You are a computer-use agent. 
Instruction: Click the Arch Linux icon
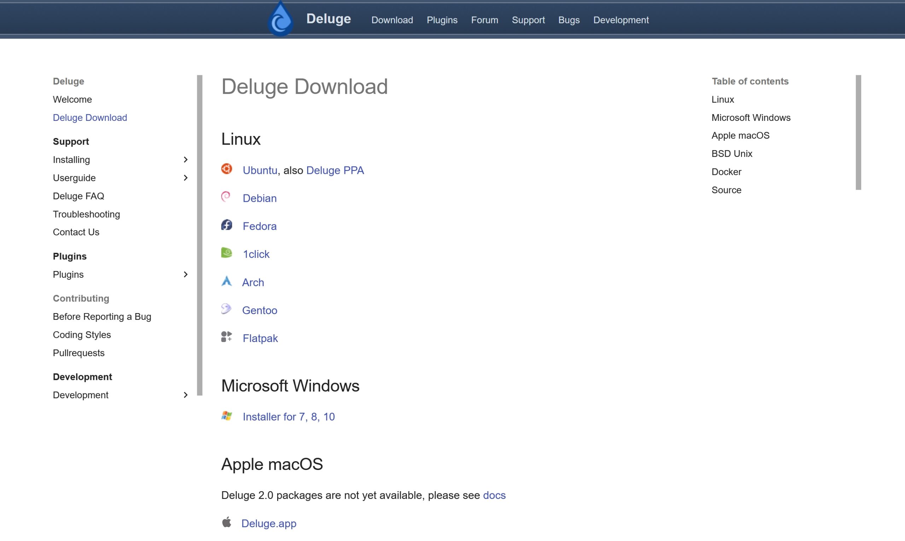tap(227, 281)
